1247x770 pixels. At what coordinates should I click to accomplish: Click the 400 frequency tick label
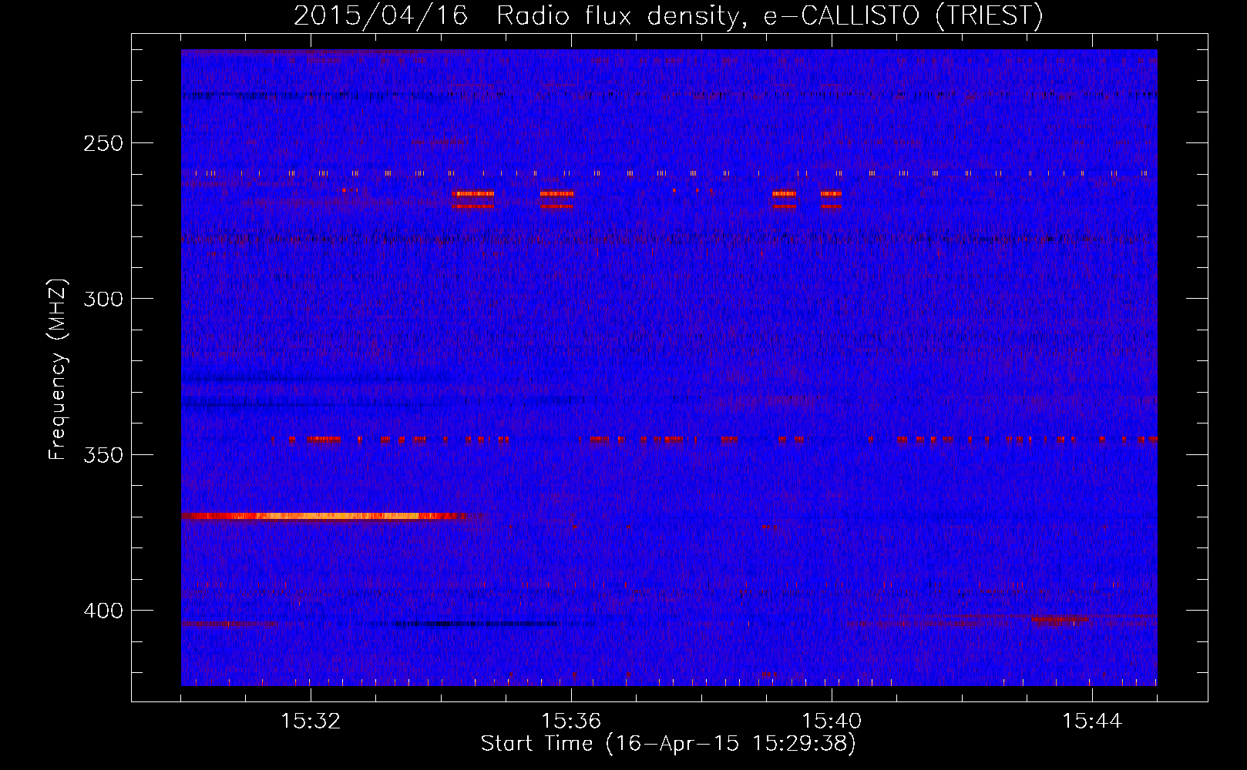(104, 611)
